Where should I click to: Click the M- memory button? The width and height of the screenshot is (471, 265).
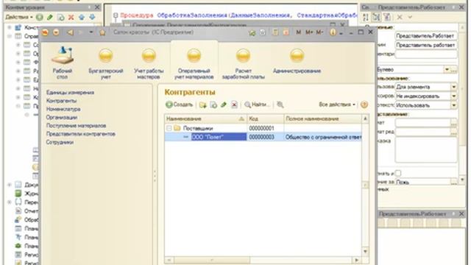click(319, 32)
